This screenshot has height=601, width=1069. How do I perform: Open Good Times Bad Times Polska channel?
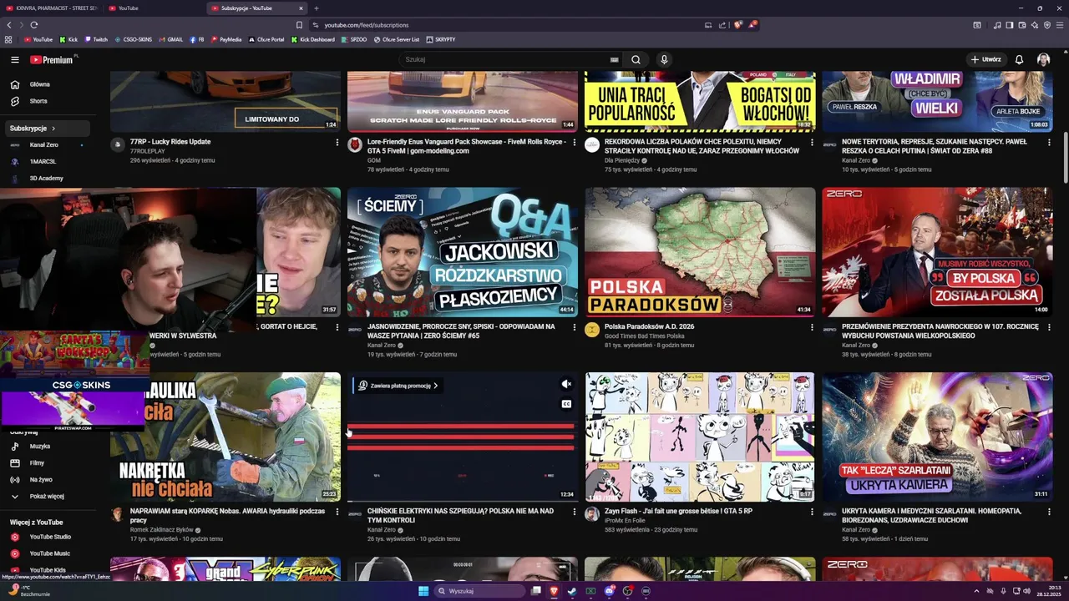tap(644, 336)
